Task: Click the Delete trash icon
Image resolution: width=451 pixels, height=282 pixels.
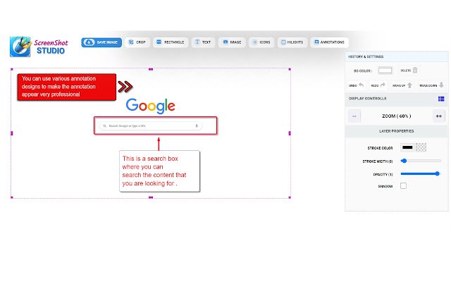Action: (x=415, y=70)
